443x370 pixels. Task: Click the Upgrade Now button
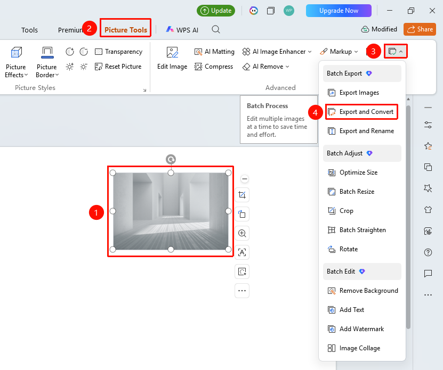[339, 11]
